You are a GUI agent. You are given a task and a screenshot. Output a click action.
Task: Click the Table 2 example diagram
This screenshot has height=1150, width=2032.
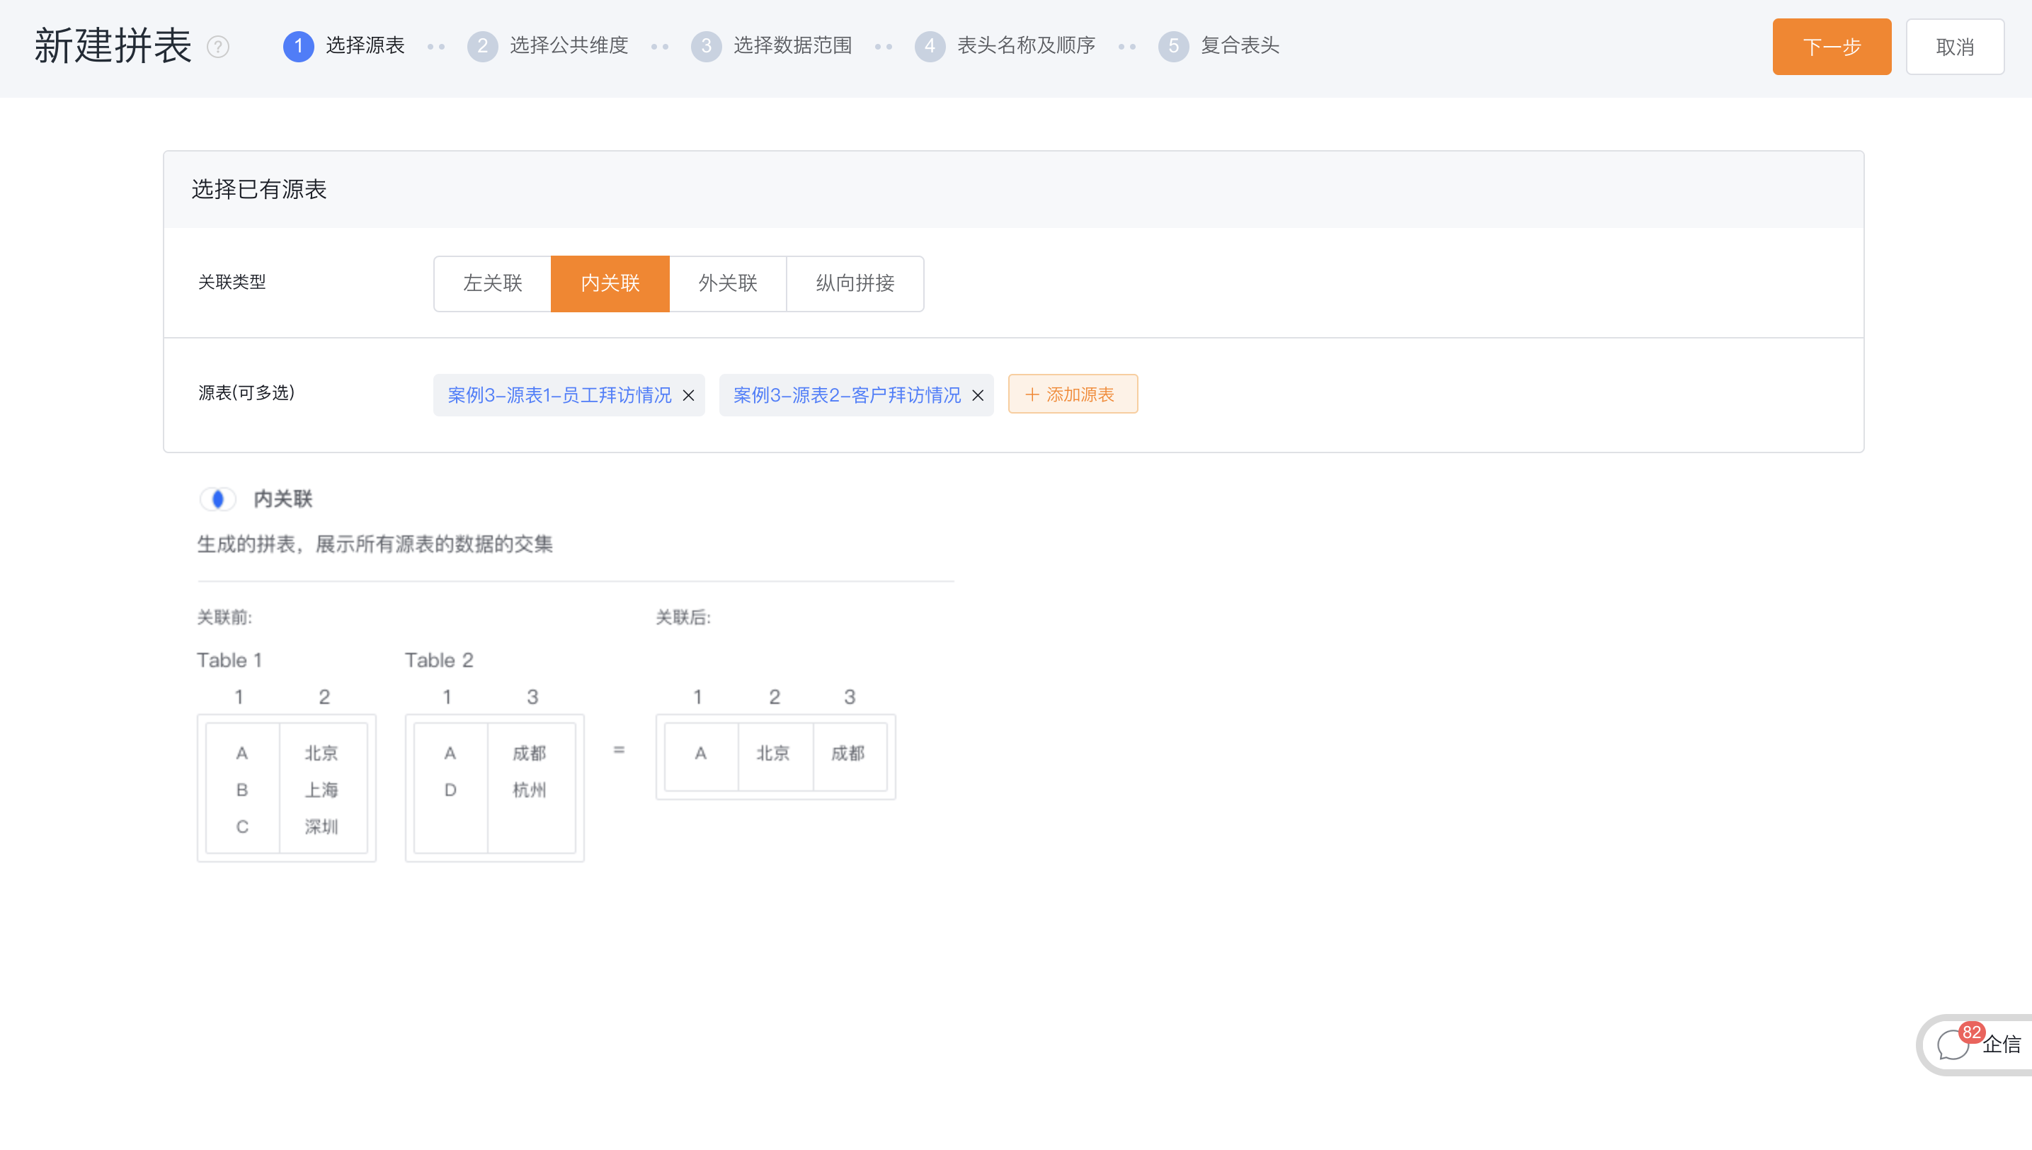pos(494,788)
